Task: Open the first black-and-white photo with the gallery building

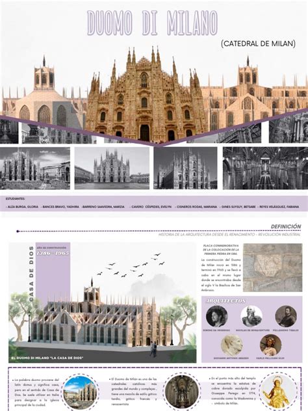Action: (x=35, y=168)
